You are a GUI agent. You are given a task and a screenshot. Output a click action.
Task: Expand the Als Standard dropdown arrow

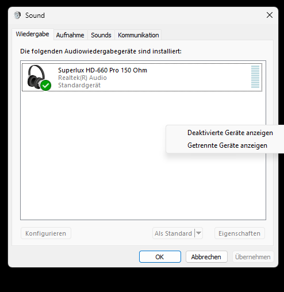199,233
